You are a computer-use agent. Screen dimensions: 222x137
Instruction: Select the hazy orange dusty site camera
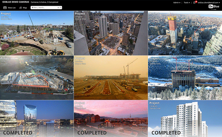coord(111,78)
